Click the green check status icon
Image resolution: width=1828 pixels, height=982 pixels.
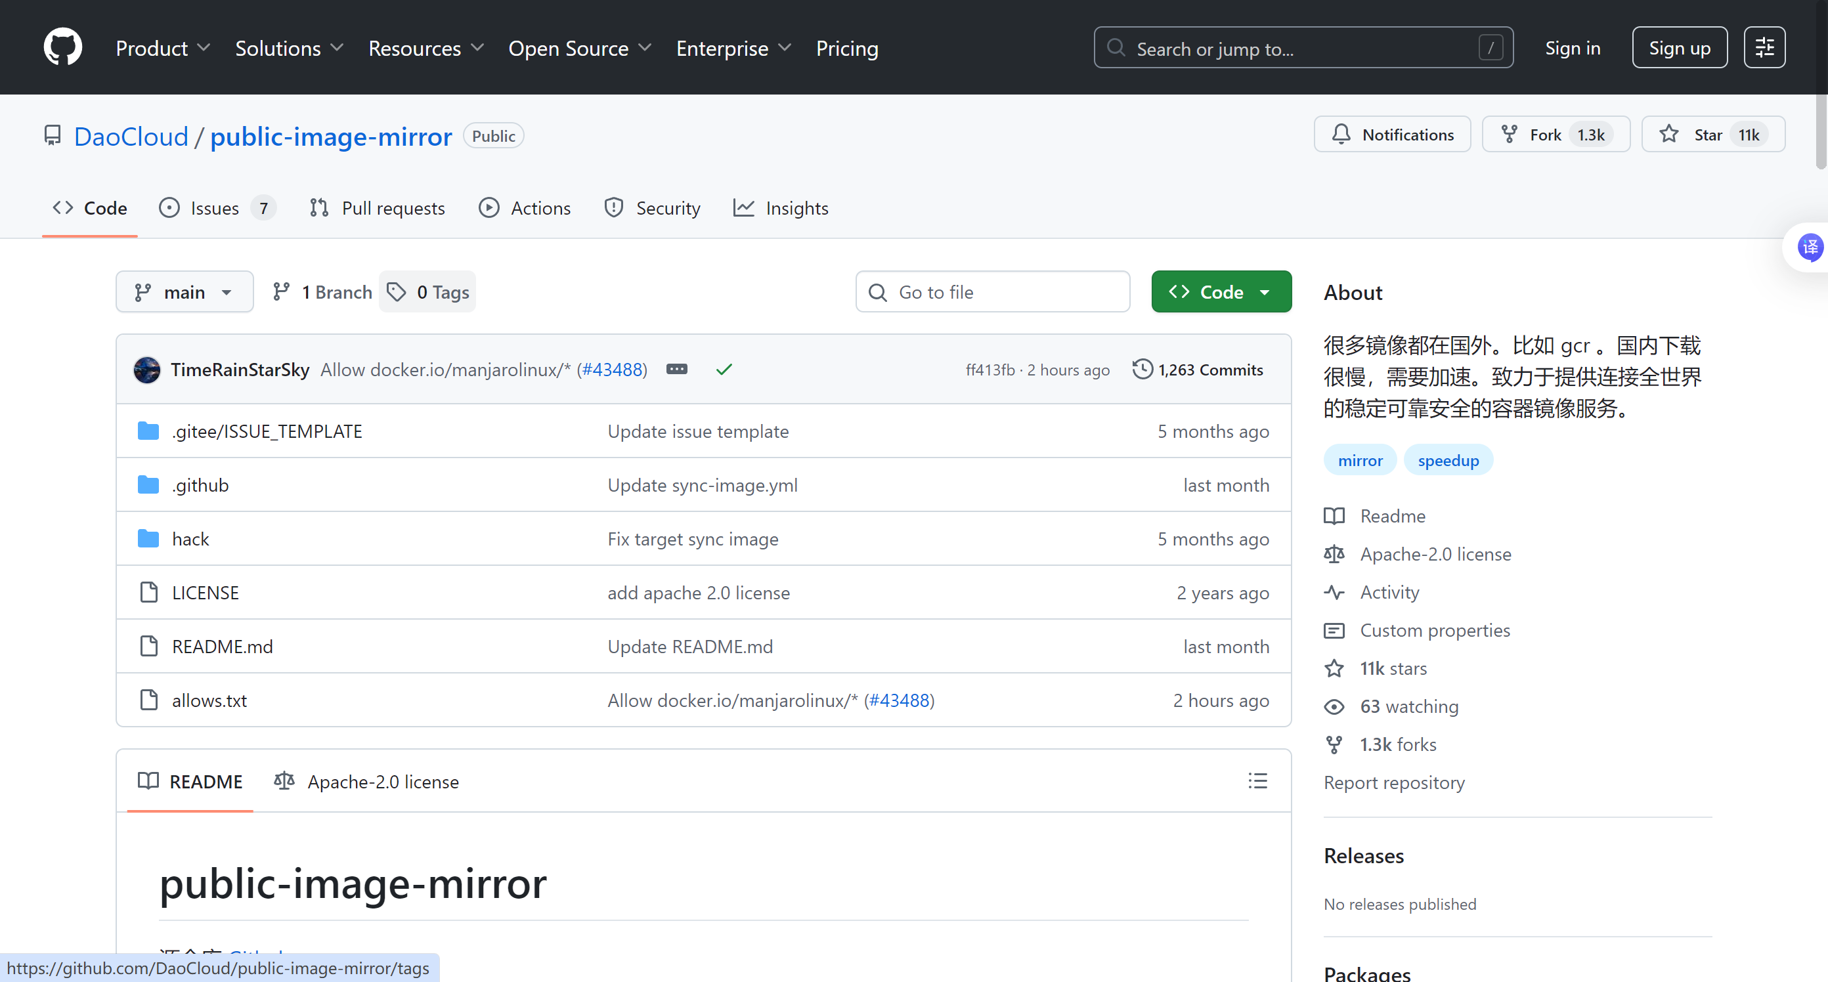tap(724, 369)
